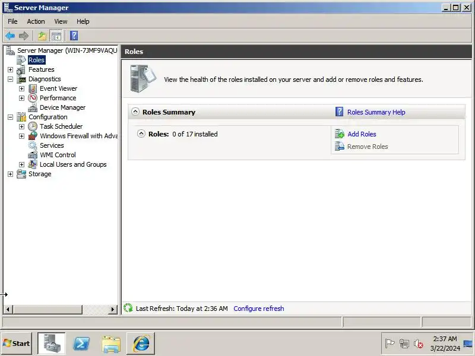
Task: Click the Up one level folder icon
Action: coord(42,36)
